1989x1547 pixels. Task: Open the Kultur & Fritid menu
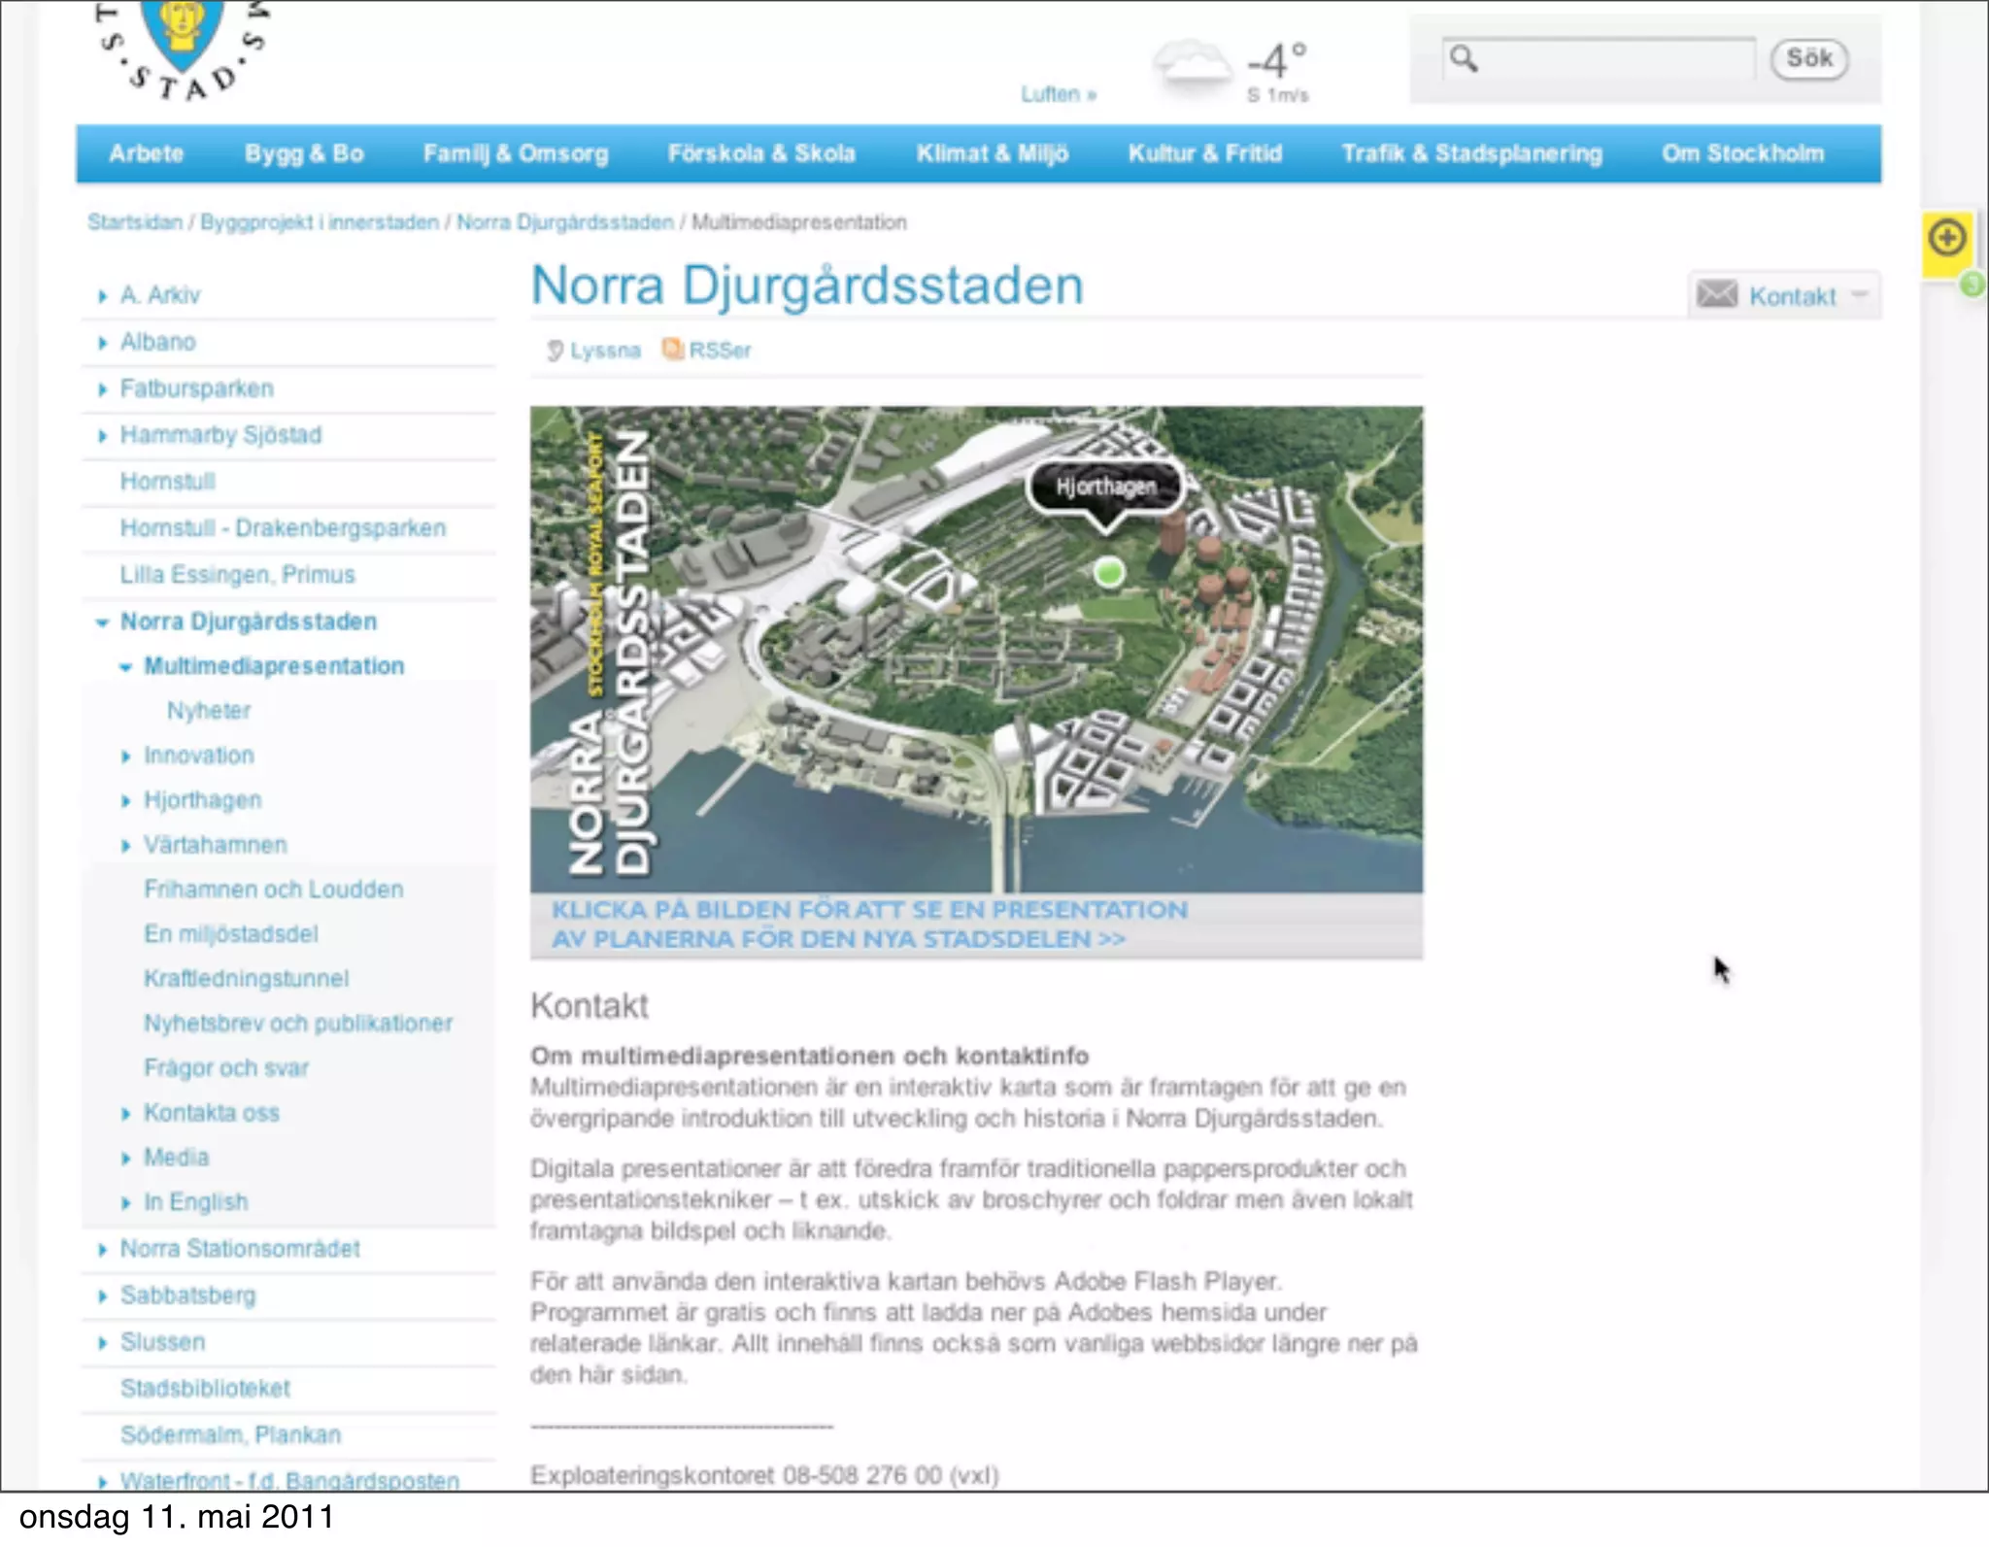tap(1205, 153)
